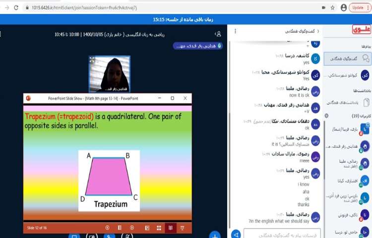Click the talking indicator pill for هدایتی زفر قندی

pos(197,46)
